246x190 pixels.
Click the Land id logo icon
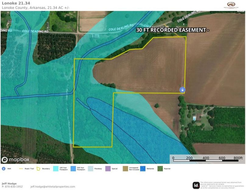196,185
